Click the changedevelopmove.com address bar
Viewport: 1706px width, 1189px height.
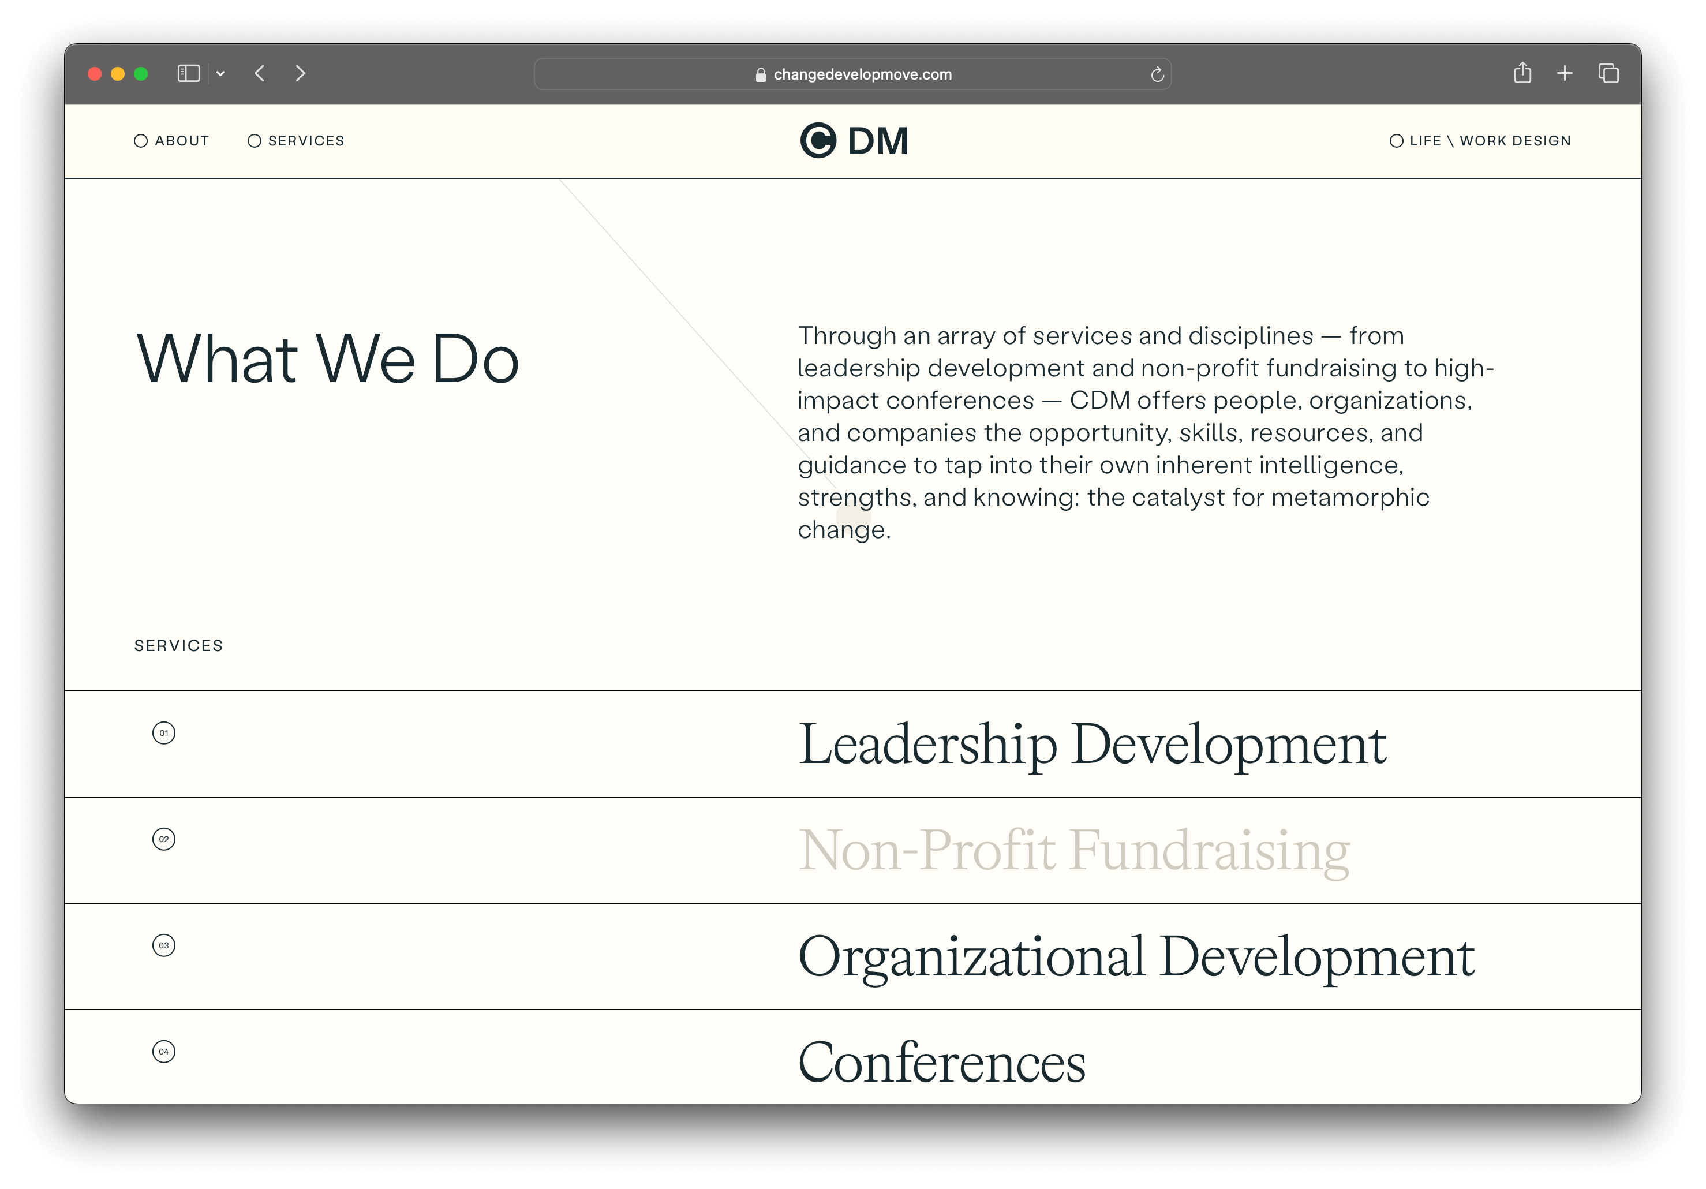click(x=862, y=74)
